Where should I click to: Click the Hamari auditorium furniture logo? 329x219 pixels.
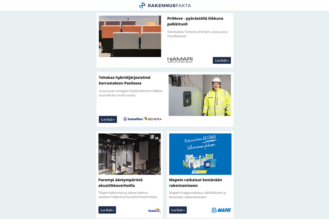(180, 60)
